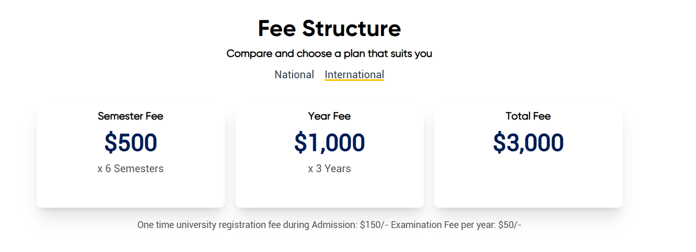Click the Semester Fee card title

click(x=130, y=116)
